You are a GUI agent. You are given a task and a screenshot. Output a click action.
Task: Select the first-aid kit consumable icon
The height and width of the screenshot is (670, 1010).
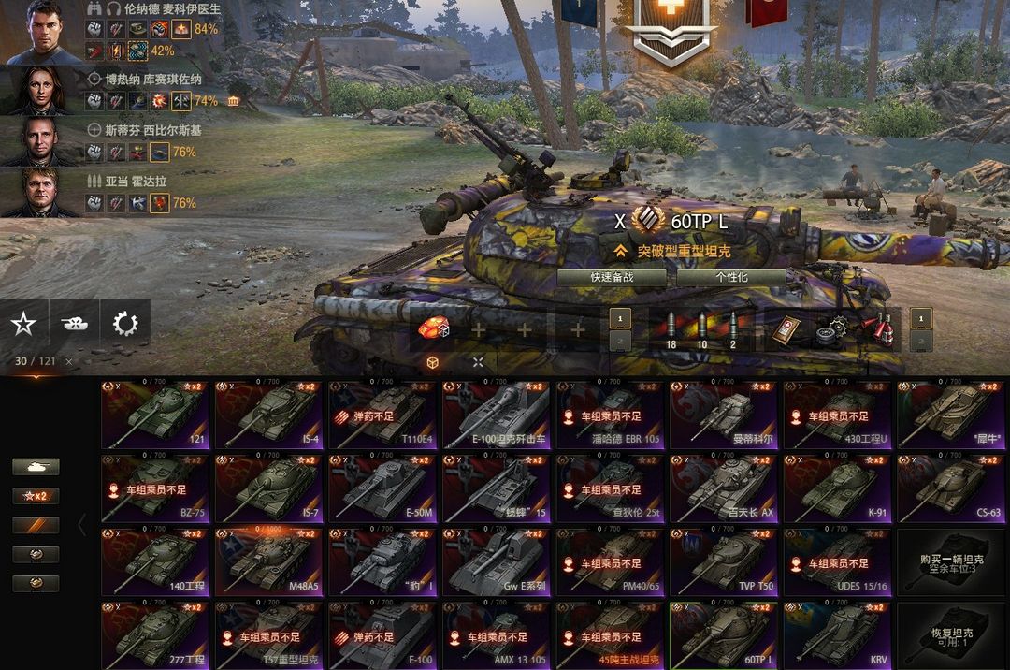click(x=787, y=329)
